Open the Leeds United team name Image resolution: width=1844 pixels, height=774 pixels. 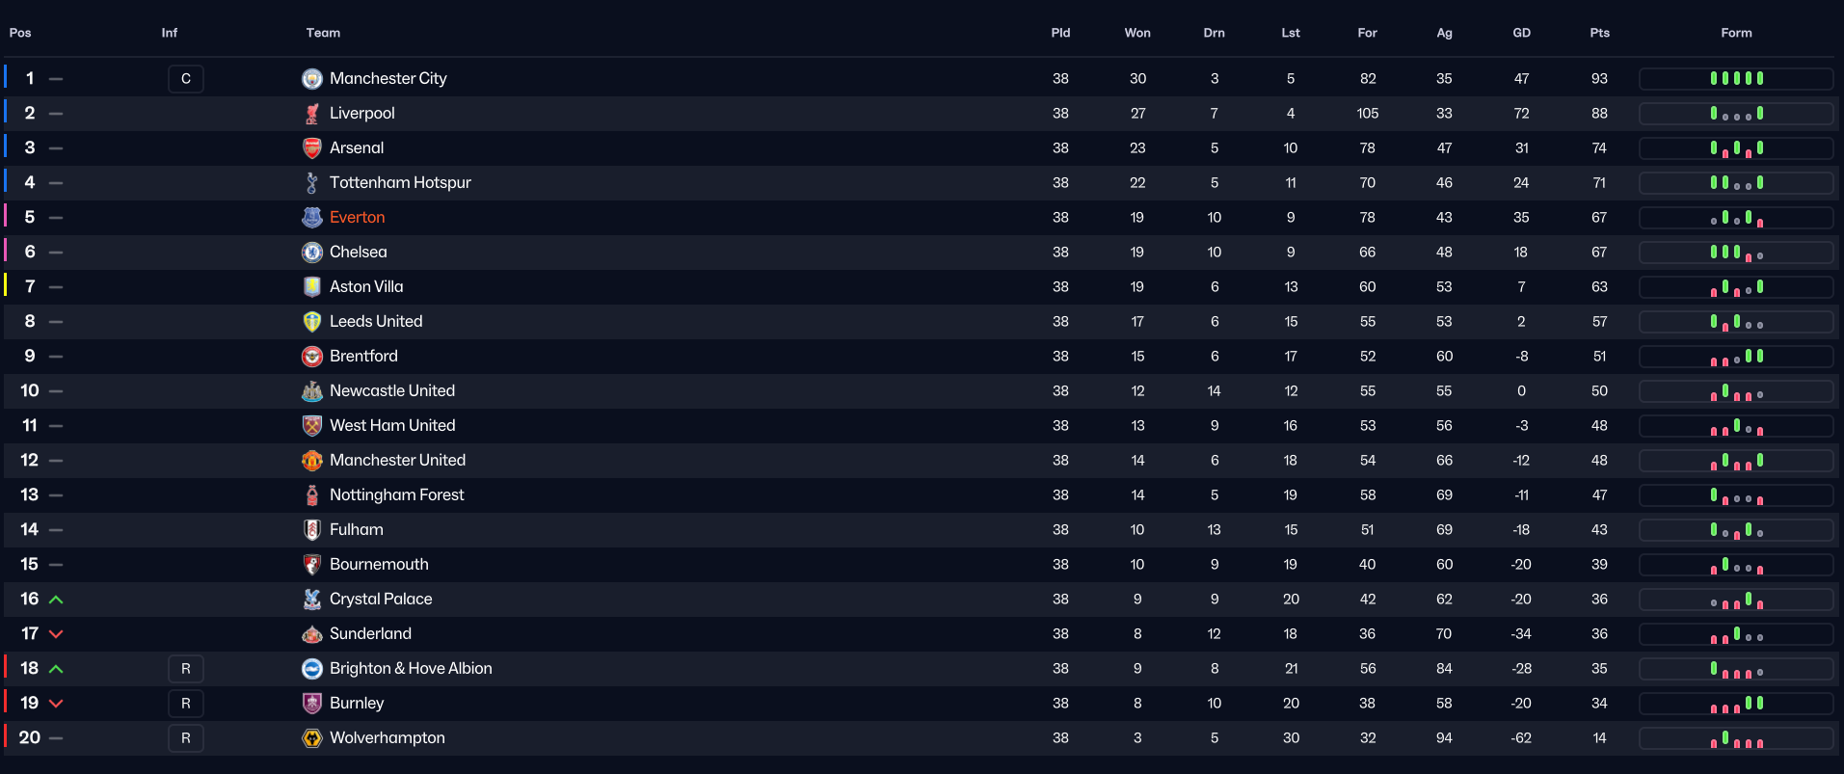click(x=376, y=322)
